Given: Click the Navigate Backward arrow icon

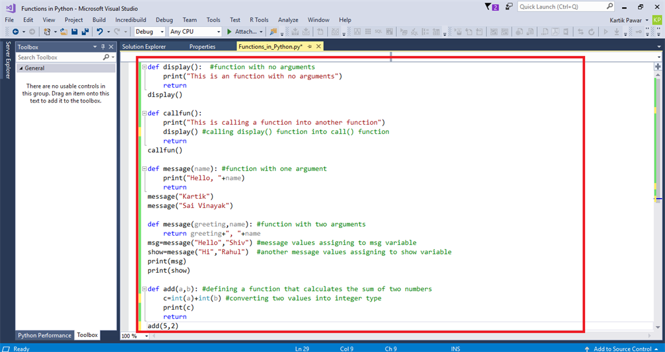Looking at the screenshot, I should [x=15, y=31].
